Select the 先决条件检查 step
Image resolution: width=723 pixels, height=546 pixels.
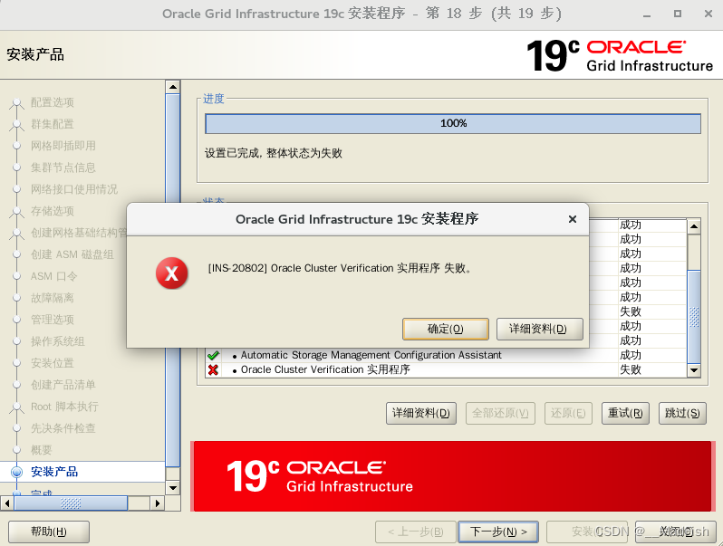pos(63,428)
